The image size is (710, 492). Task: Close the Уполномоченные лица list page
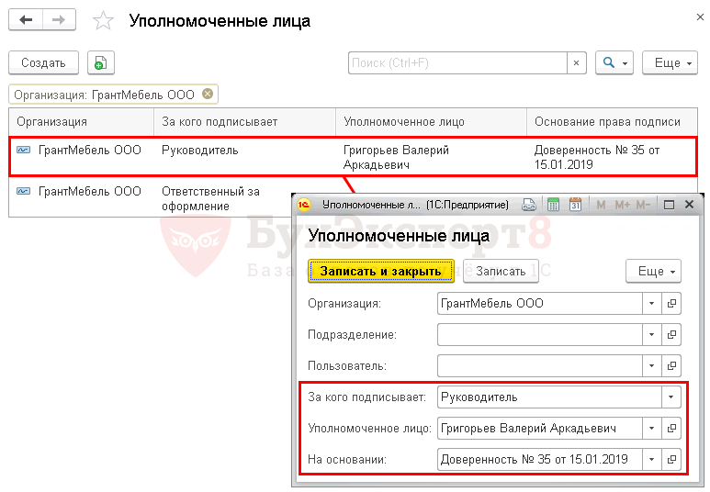(700, 17)
